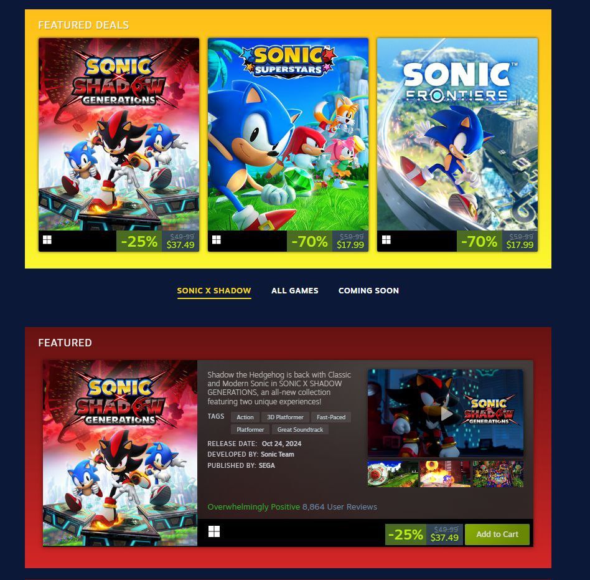Screen dimensions: 590x580
Task: Click the Great Soundtrack tag
Action: pyautogui.click(x=300, y=430)
